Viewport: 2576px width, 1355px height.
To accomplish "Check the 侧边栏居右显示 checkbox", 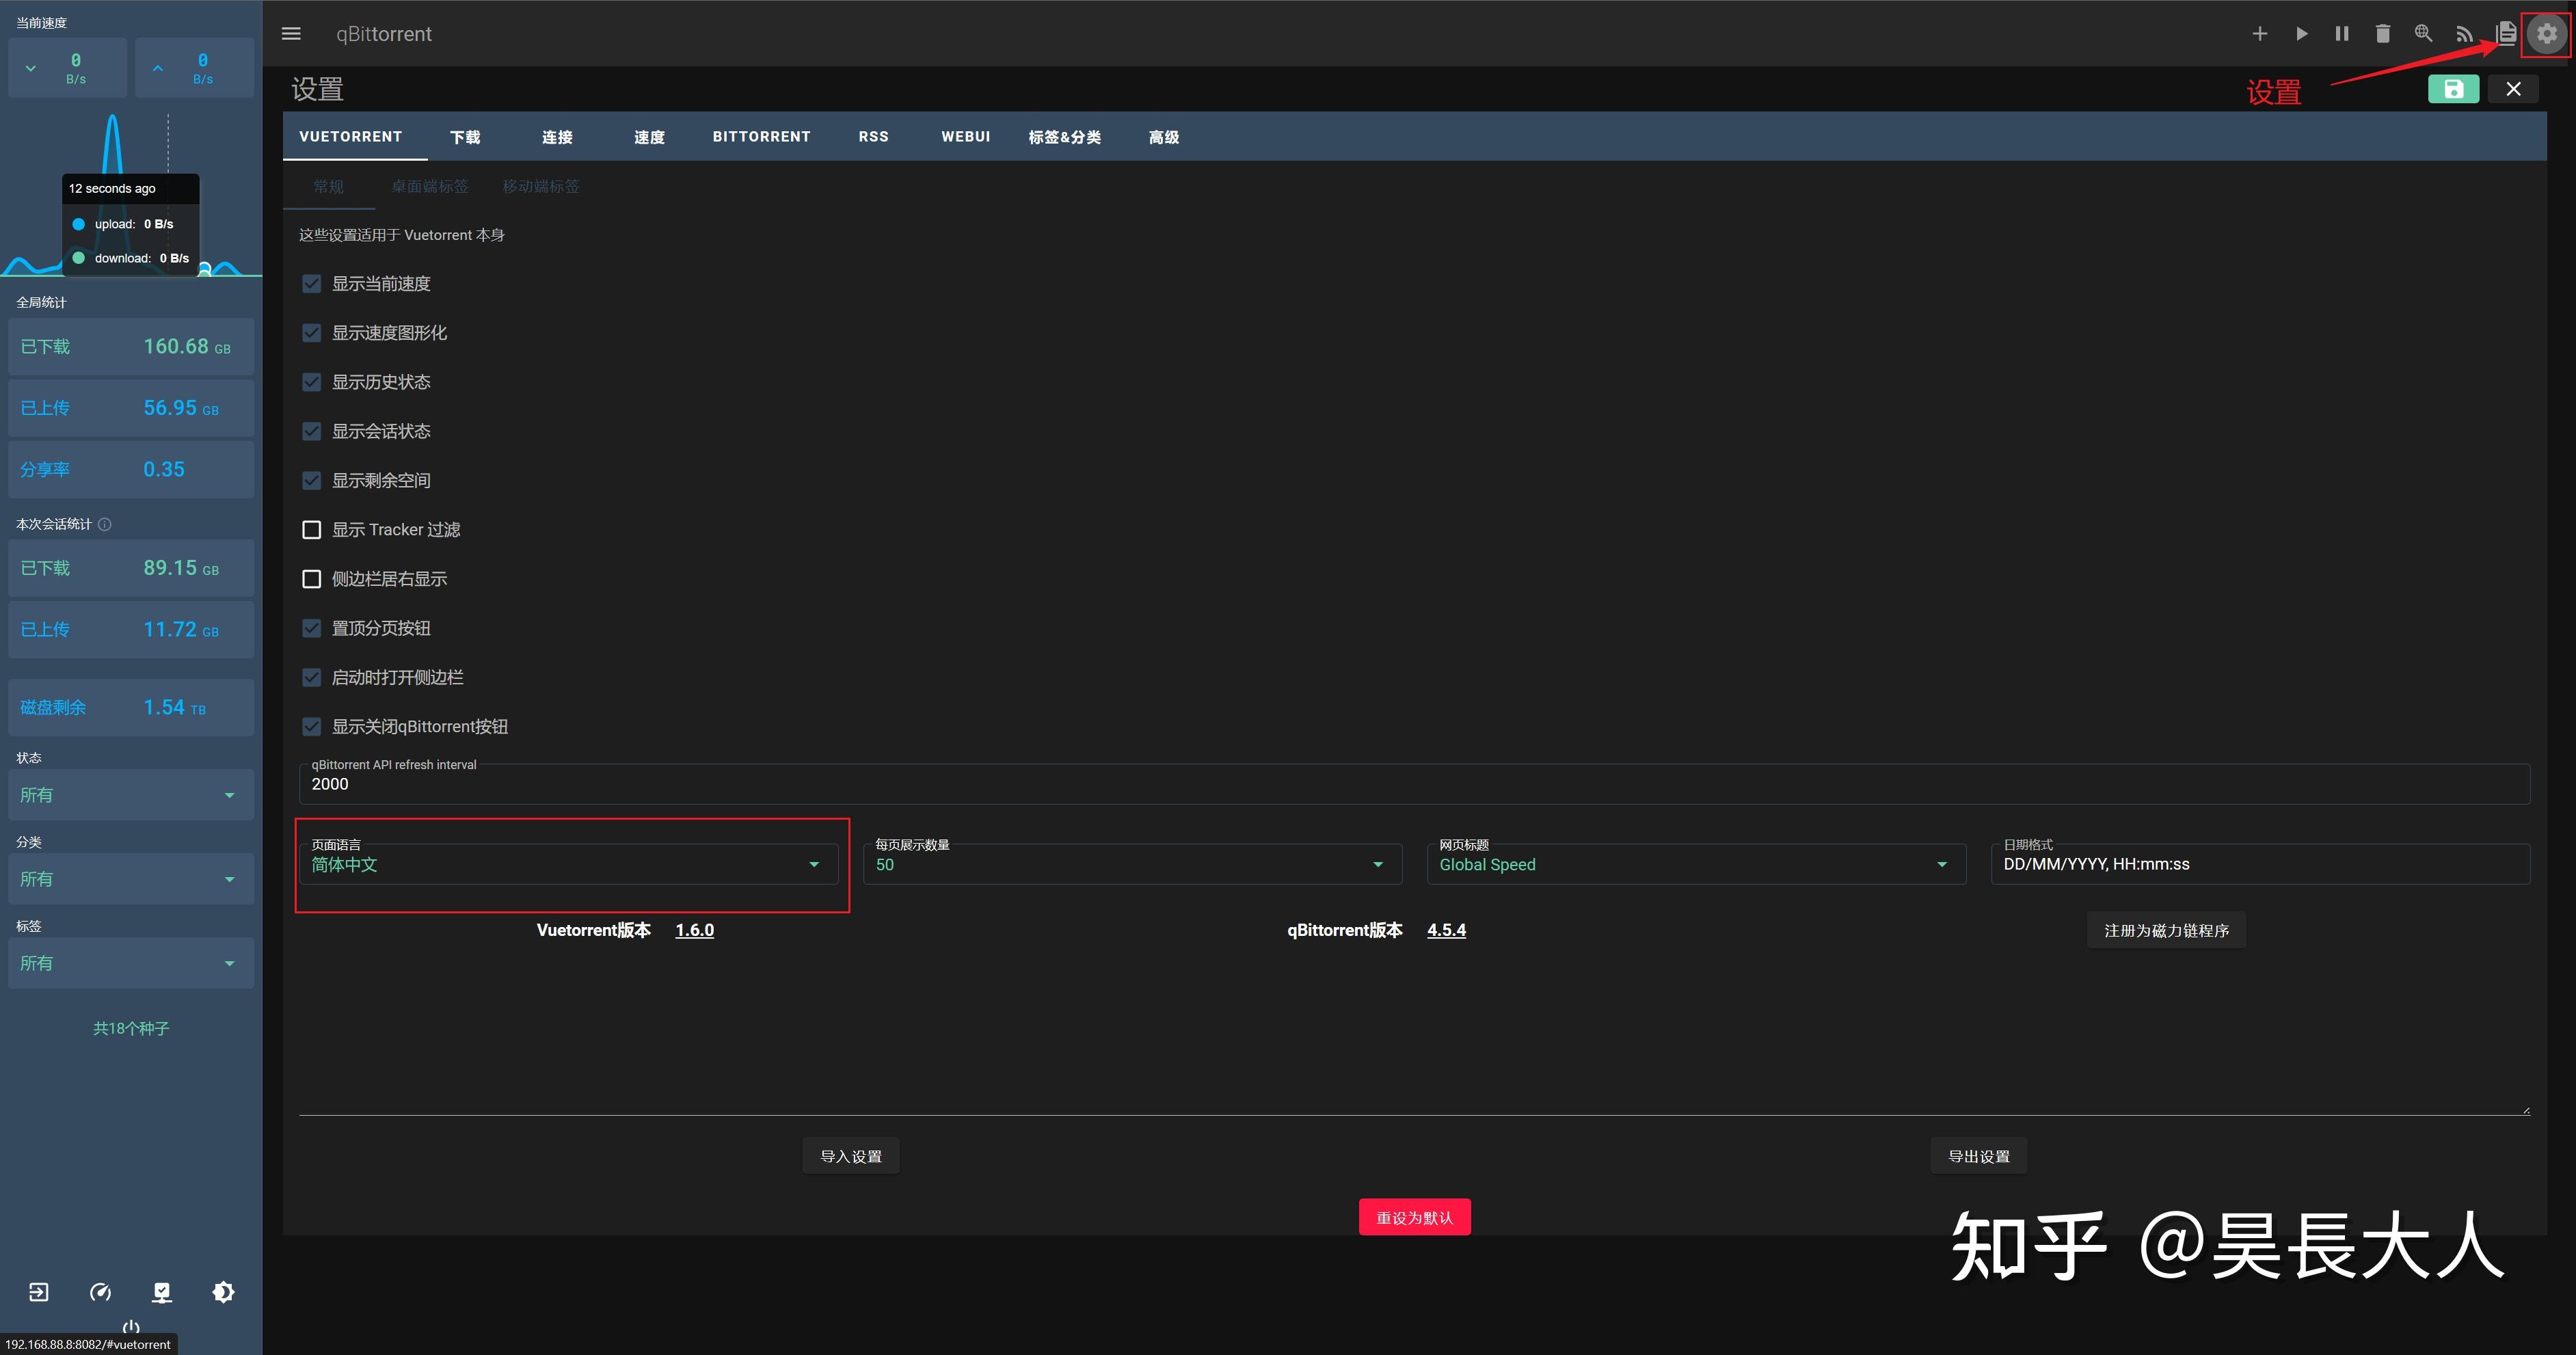I will coord(312,579).
